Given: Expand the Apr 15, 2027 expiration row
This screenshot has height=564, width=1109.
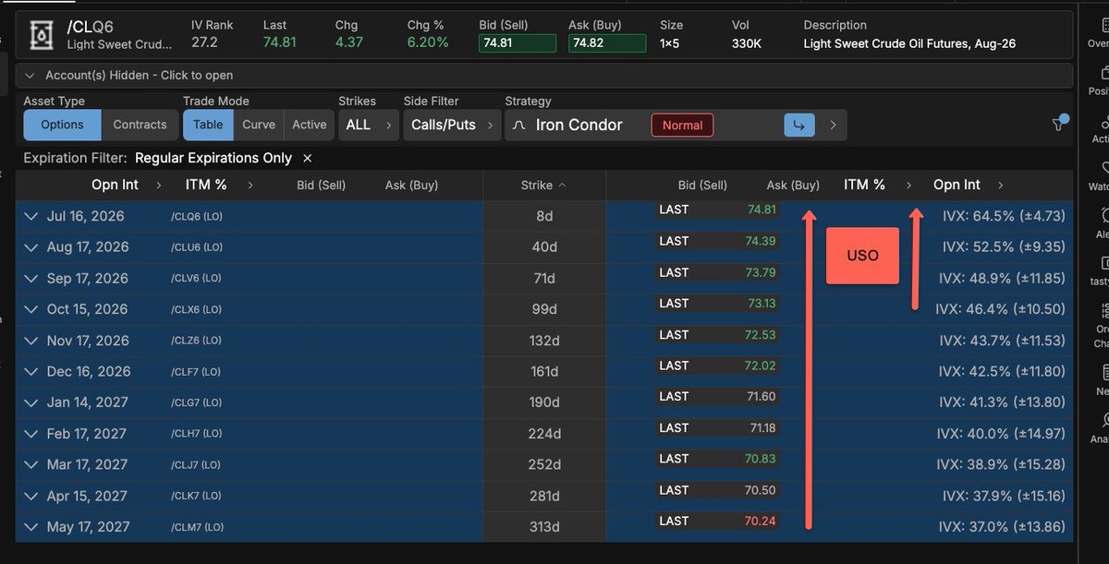Looking at the screenshot, I should point(31,496).
